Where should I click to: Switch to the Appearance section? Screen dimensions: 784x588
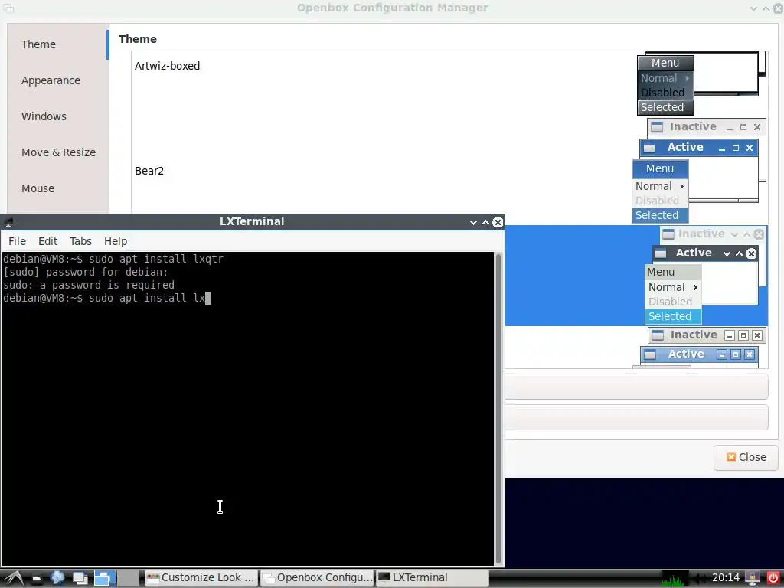point(58,80)
